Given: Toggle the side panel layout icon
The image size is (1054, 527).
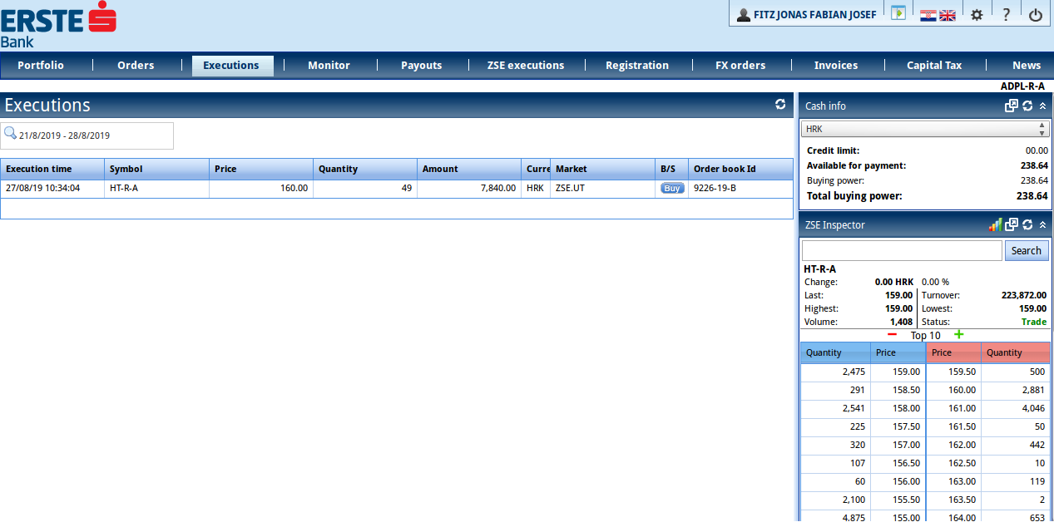Looking at the screenshot, I should point(898,13).
